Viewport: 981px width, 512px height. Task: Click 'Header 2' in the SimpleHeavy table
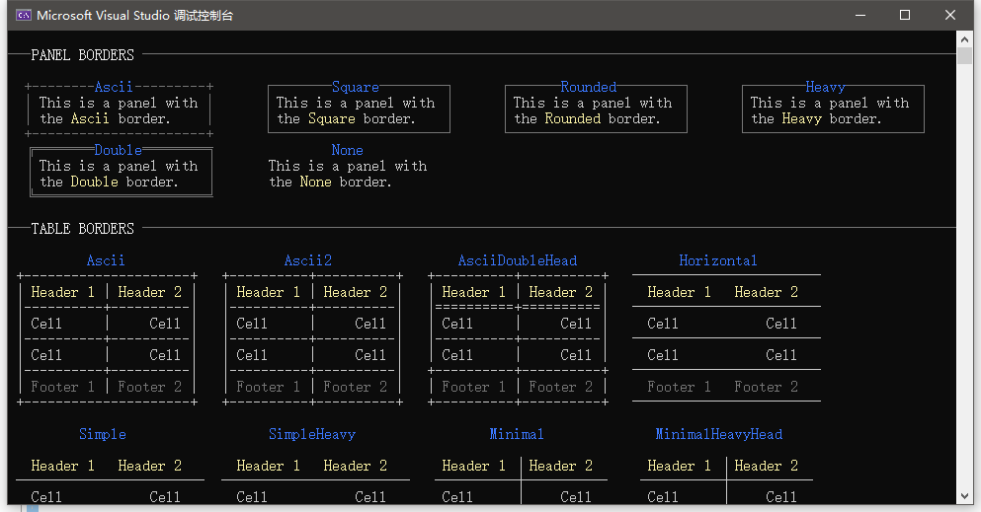(356, 466)
